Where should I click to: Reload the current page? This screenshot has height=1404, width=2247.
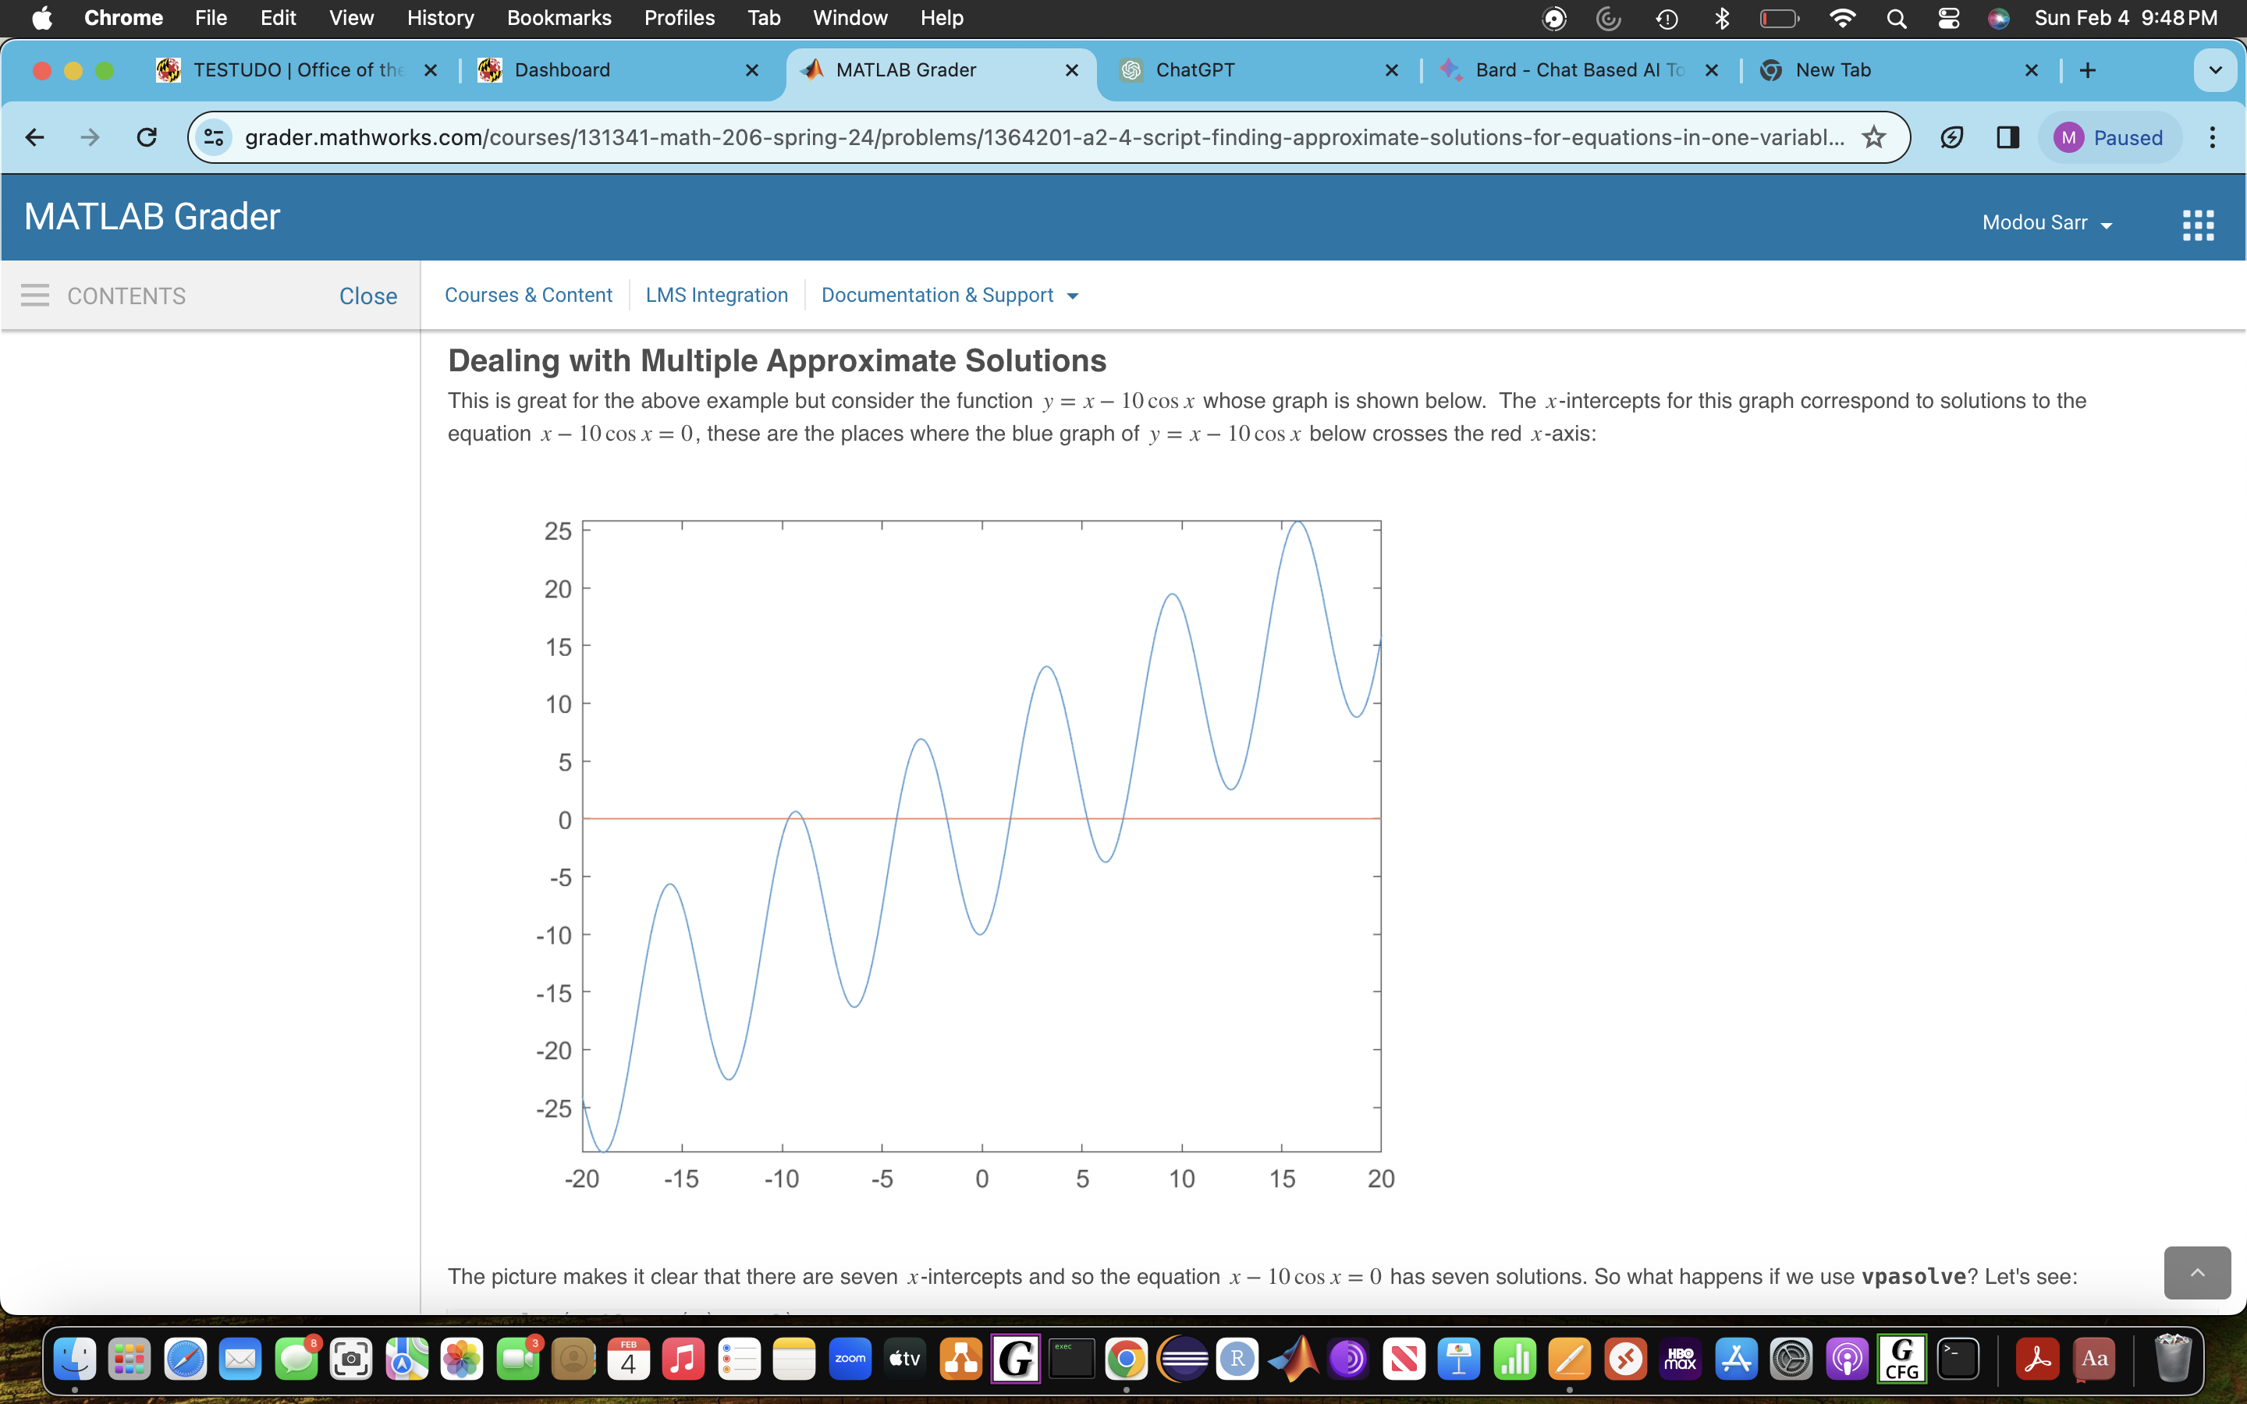(x=147, y=136)
